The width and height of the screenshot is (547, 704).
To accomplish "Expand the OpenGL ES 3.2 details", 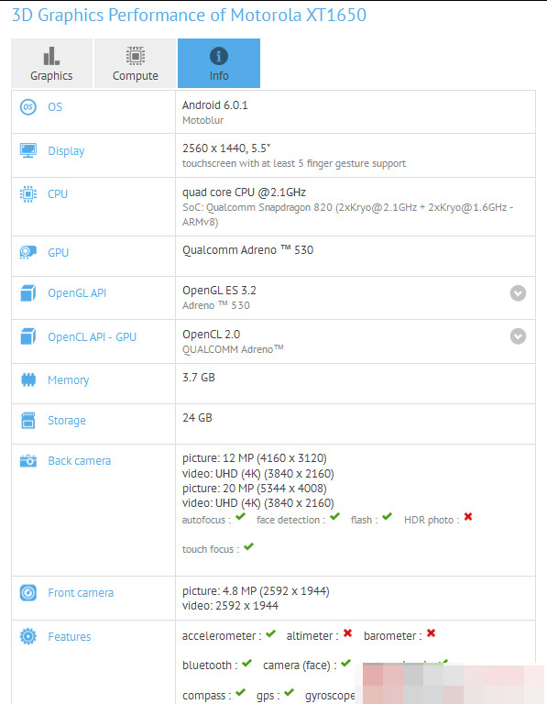I will (x=518, y=293).
